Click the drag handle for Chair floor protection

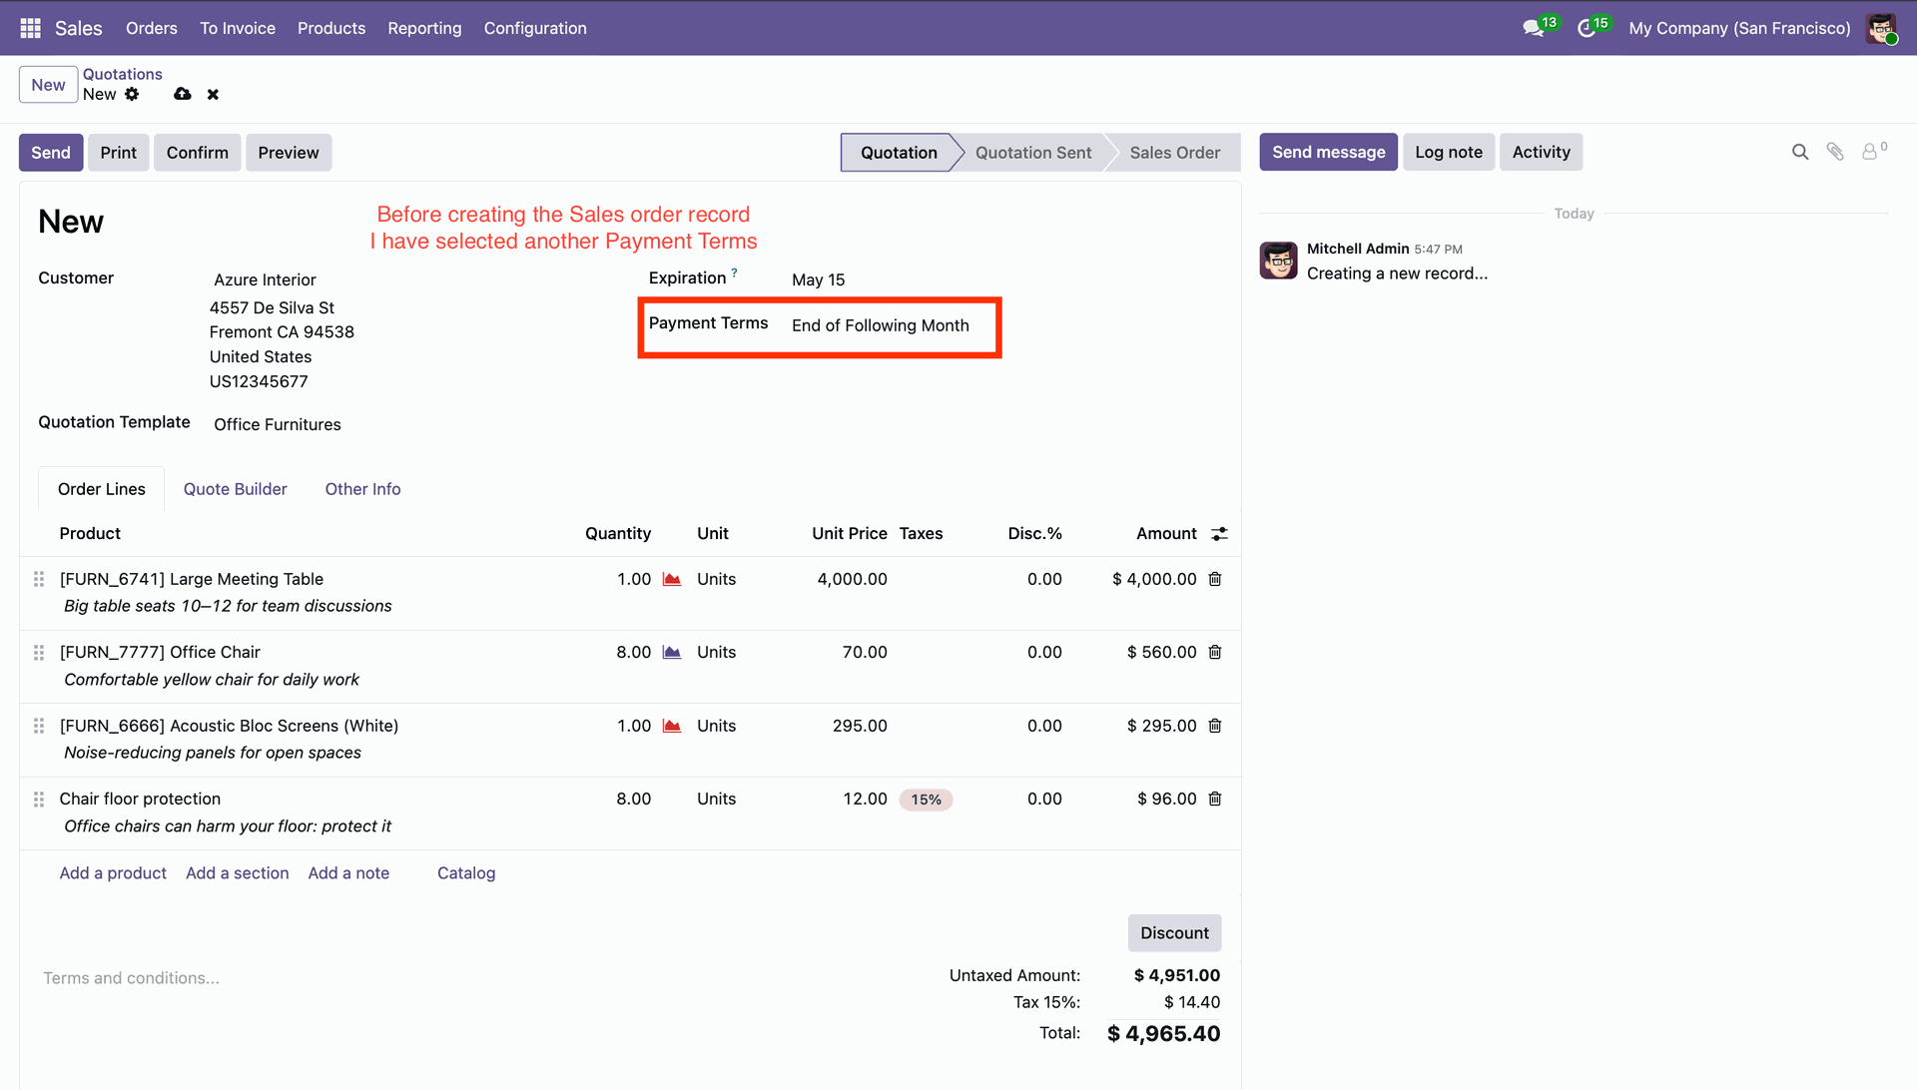39,800
